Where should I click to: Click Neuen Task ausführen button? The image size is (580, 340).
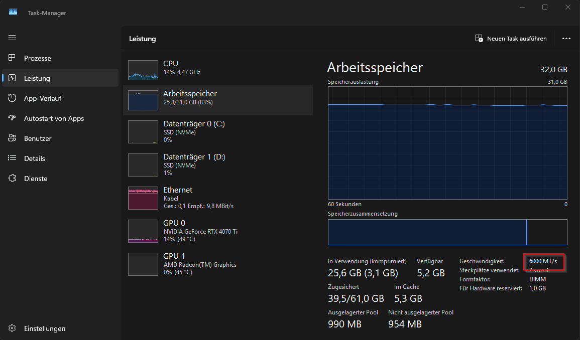click(511, 39)
